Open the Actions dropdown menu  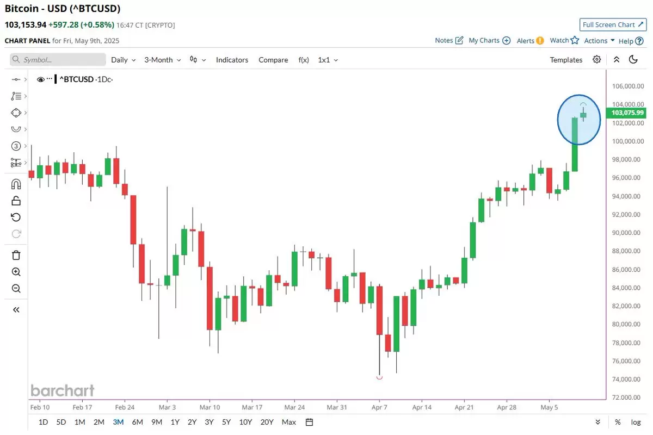click(x=599, y=41)
